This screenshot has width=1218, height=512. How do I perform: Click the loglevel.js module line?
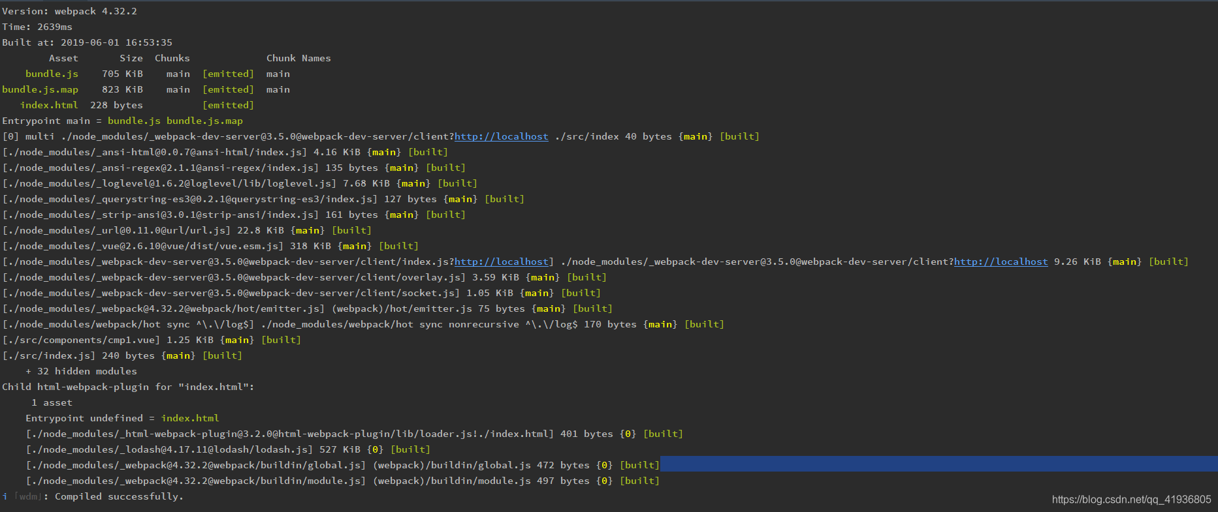tap(240, 183)
